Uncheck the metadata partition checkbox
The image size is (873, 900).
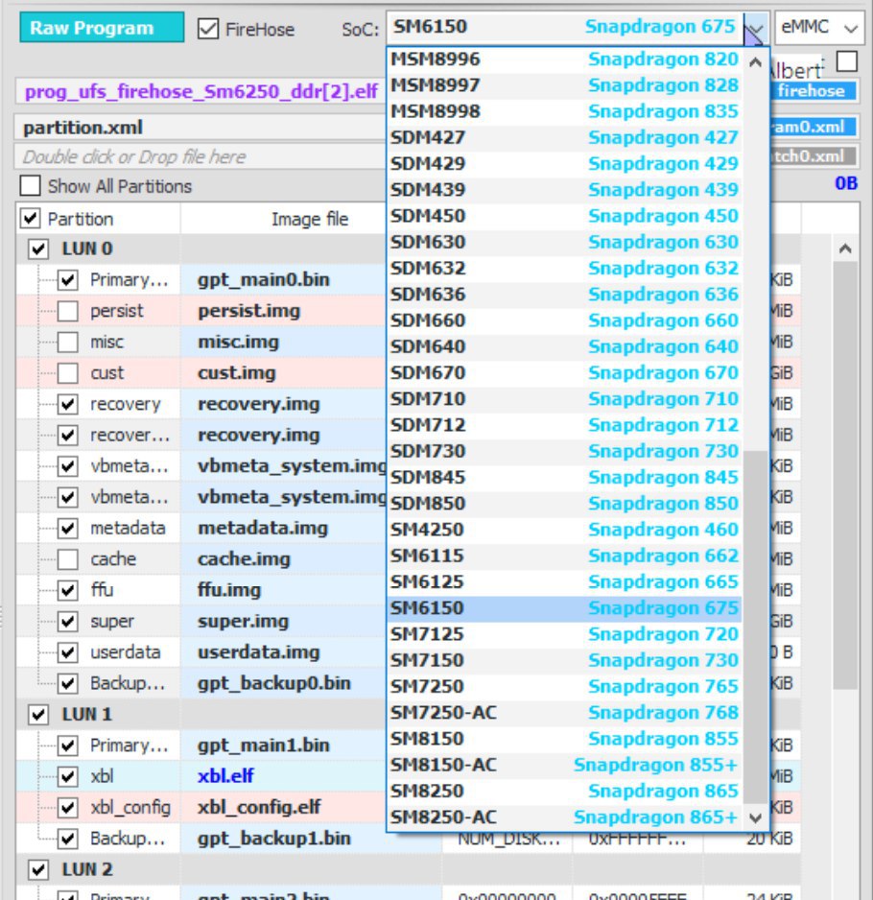point(68,528)
